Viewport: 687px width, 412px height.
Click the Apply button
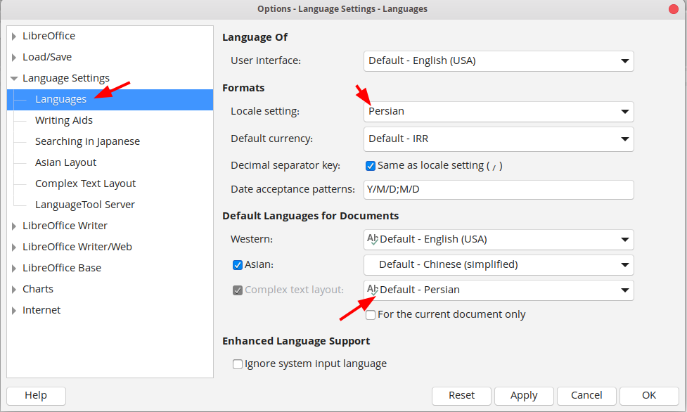tap(524, 396)
